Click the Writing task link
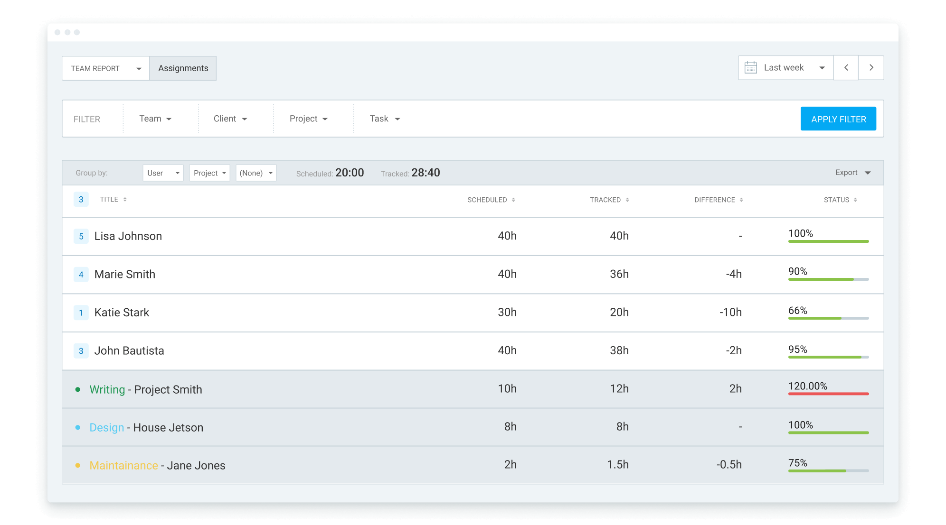 (107, 389)
